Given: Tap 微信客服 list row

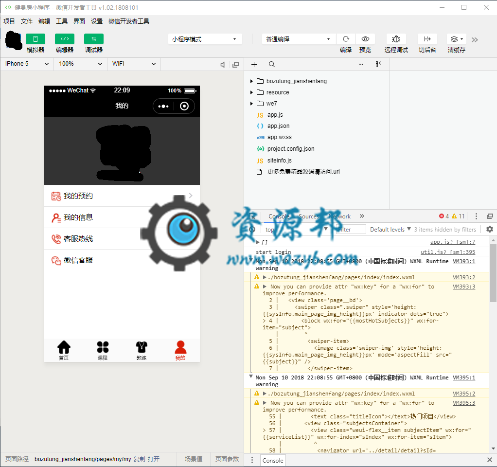Looking at the screenshot, I should pyautogui.click(x=122, y=260).
